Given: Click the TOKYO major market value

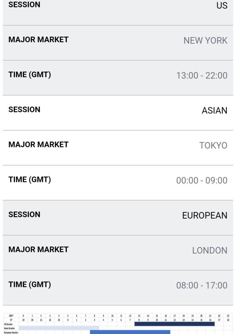Looking at the screenshot, I should [x=213, y=145].
